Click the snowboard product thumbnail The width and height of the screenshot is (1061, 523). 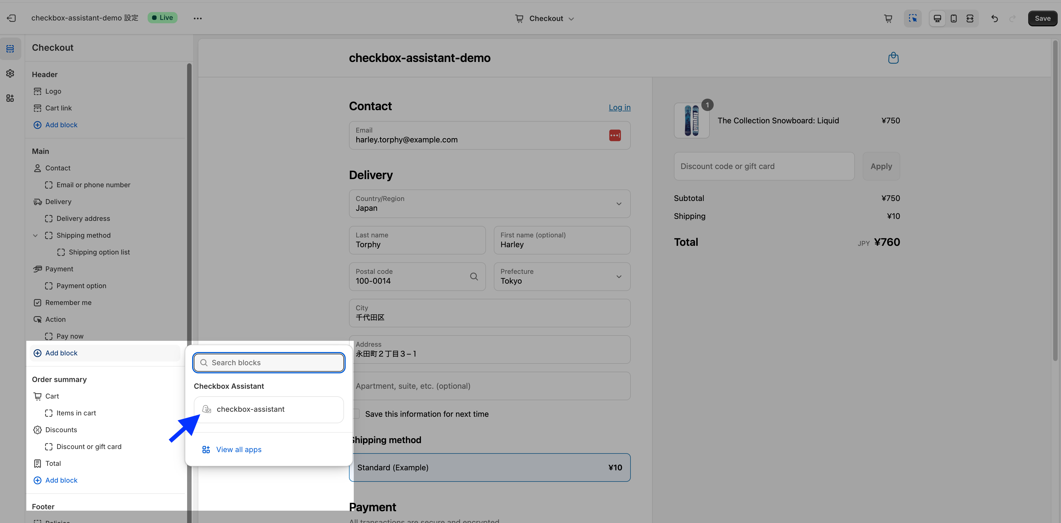click(692, 120)
